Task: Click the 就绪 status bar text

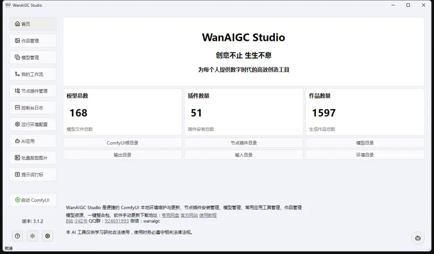Action: 9,248
